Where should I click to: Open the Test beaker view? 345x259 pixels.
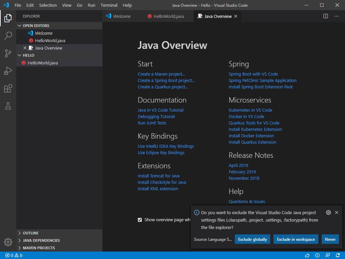pyautogui.click(x=8, y=106)
